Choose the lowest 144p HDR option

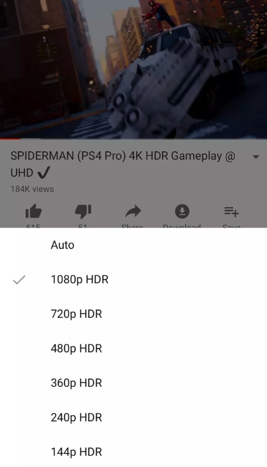pos(133,452)
